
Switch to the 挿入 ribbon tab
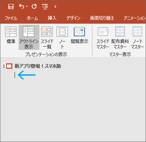click(52, 18)
